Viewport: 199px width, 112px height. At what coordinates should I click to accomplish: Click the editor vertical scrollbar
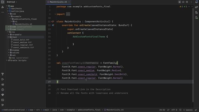pyautogui.click(x=193, y=55)
